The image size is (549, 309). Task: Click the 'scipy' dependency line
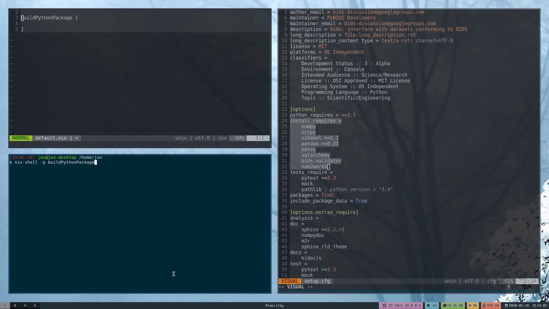tap(308, 132)
